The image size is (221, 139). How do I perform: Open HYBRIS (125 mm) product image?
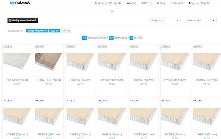[x=112, y=62]
